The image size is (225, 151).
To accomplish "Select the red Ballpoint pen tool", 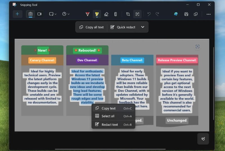I will click(x=87, y=14).
